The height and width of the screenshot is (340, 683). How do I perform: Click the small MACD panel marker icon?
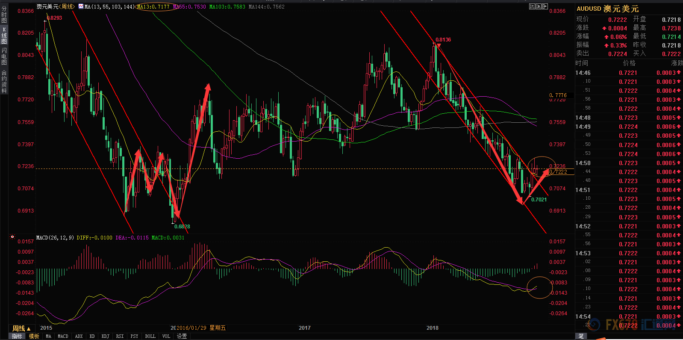click(x=12, y=237)
